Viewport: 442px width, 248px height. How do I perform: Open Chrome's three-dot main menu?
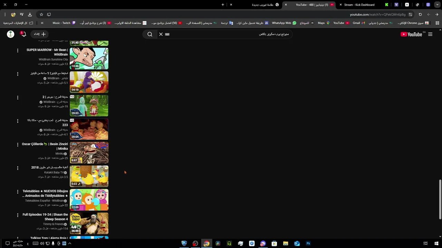(5, 14)
